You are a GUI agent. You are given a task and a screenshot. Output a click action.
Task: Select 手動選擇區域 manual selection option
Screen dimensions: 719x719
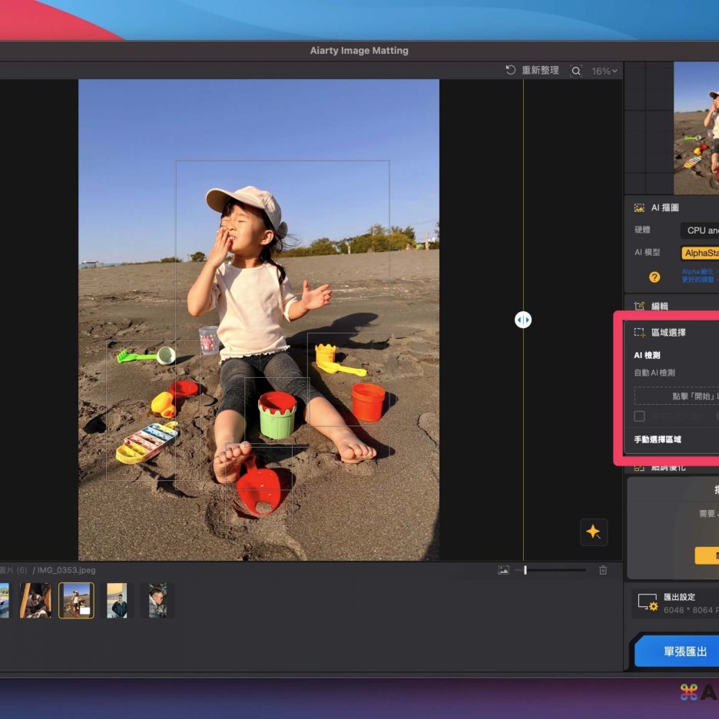(658, 439)
